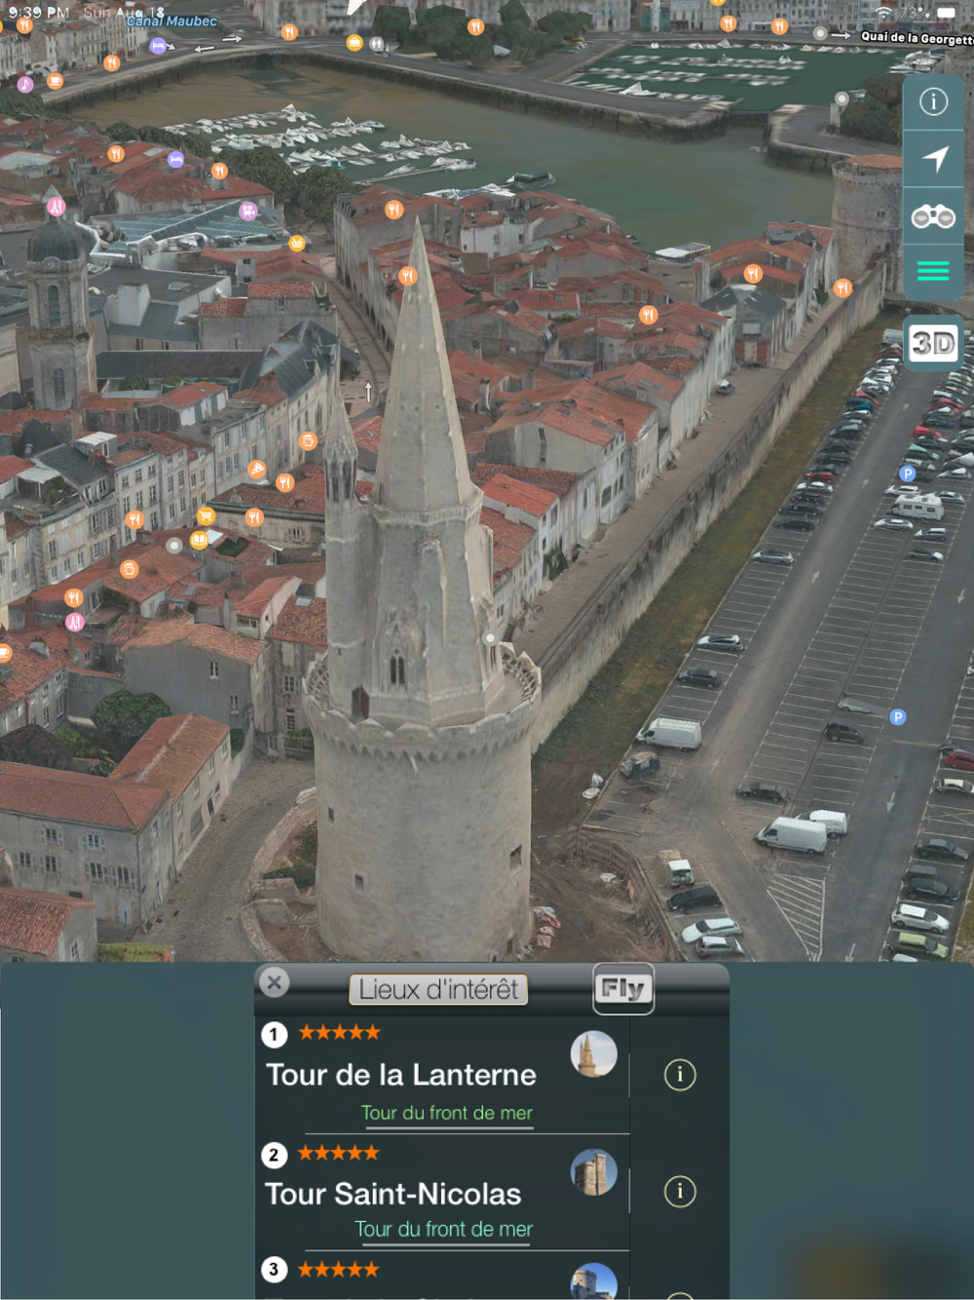The width and height of the screenshot is (974, 1300).
Task: Tap the battery indicator in status bar
Action: tap(946, 13)
